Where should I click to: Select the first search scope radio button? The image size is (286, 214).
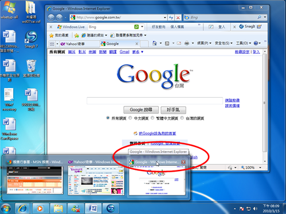[x=108, y=118]
